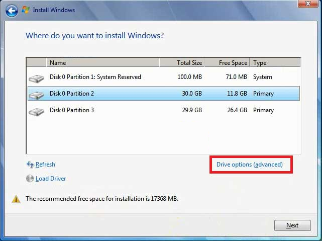The width and height of the screenshot is (322, 241).
Task: Sort by the Free Space column header
Action: 227,62
